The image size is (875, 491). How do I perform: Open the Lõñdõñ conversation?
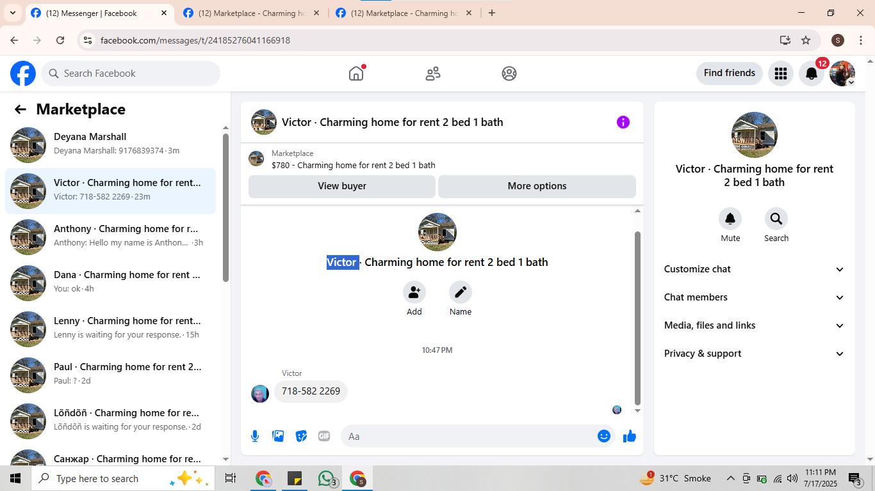coord(110,421)
